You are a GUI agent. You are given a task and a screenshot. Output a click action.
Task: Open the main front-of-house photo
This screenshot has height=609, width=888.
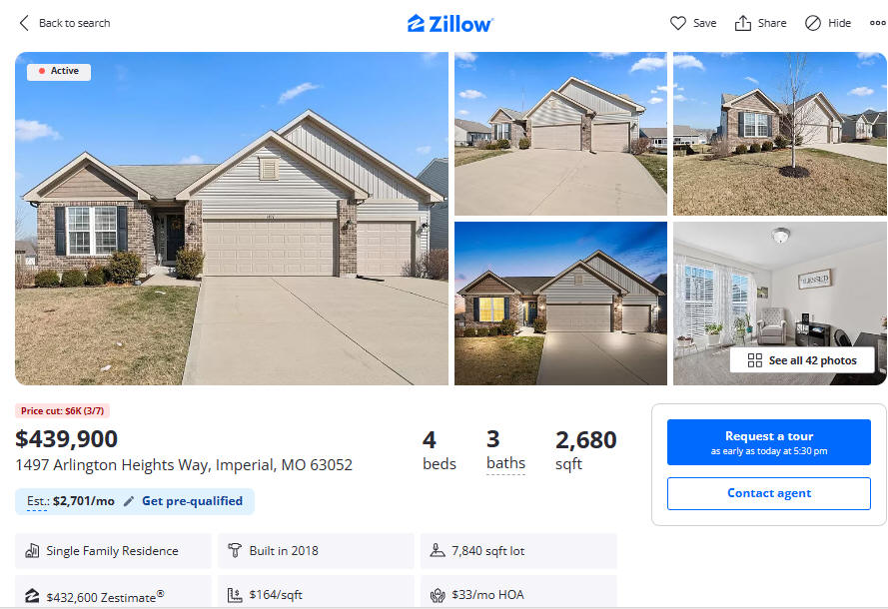(x=232, y=219)
